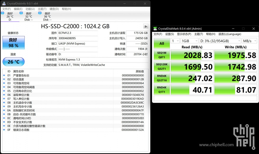This screenshot has height=154, width=259.
Task: Click the standard field NVM Express 1.3
Action: (x=103, y=60)
